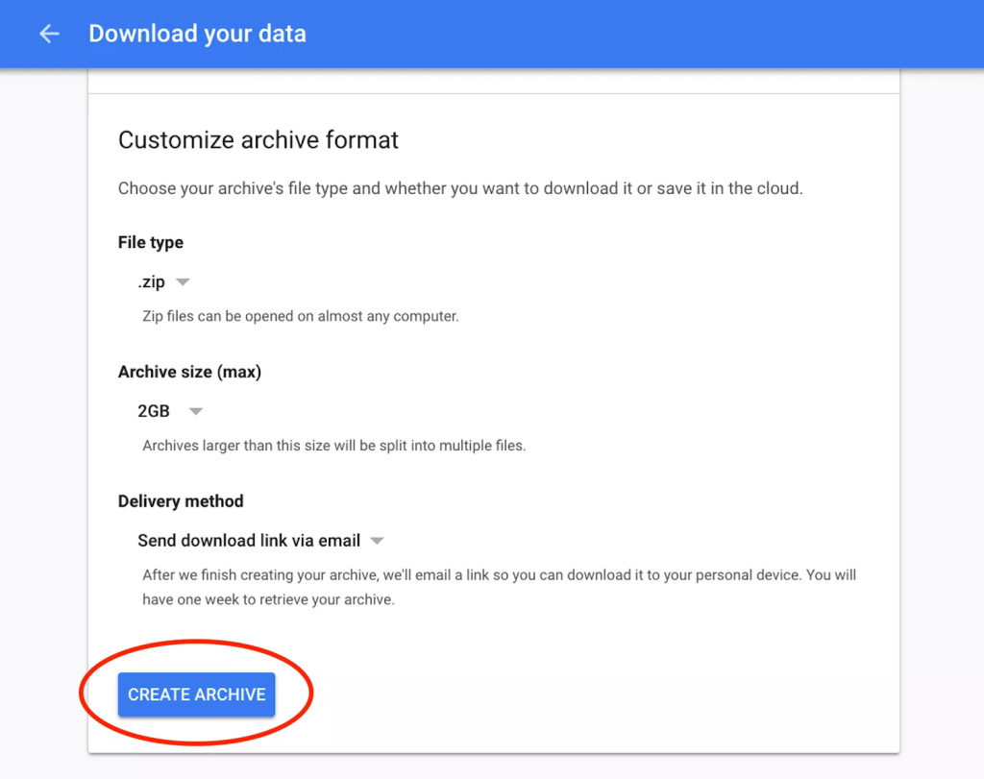Click the "Choose your archive's file type" description

[459, 188]
